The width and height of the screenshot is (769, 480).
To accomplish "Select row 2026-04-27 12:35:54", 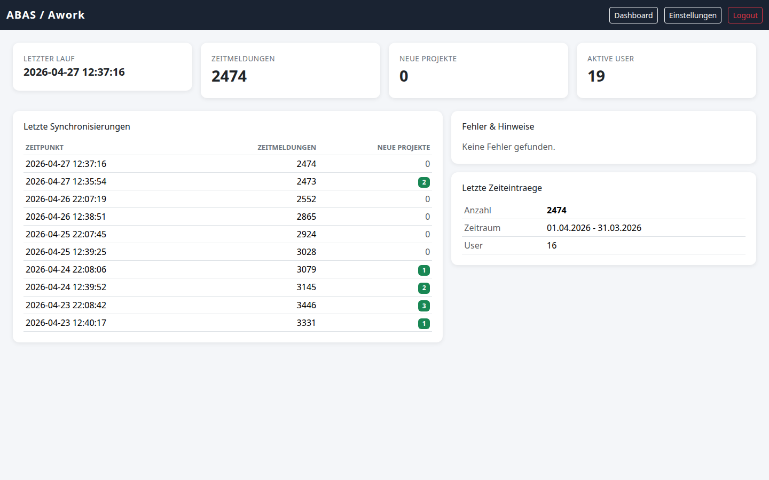I will pyautogui.click(x=227, y=181).
